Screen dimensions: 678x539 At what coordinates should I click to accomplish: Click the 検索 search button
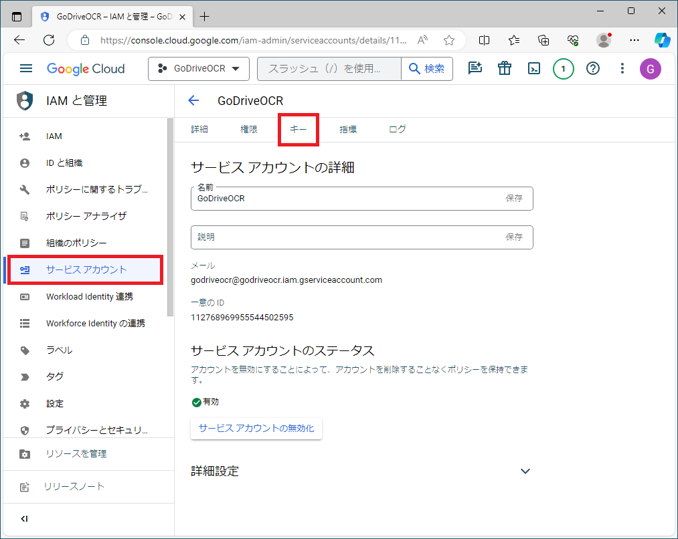427,69
